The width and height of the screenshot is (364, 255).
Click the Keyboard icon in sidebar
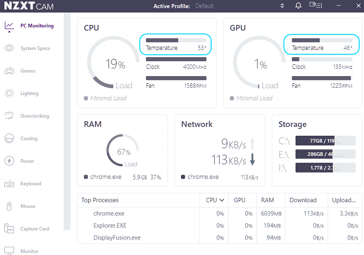[x=9, y=183]
